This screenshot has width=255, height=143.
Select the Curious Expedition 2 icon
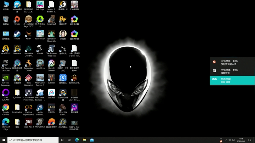tap(29, 109)
